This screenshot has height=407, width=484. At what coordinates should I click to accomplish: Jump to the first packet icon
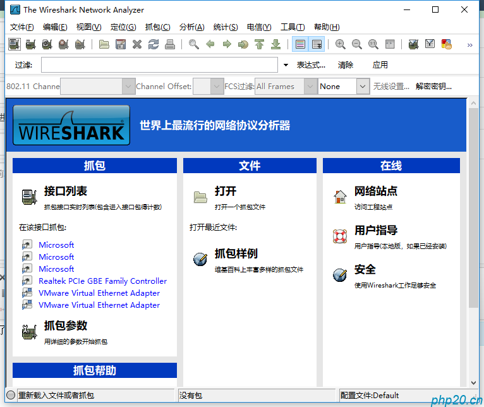pos(259,44)
